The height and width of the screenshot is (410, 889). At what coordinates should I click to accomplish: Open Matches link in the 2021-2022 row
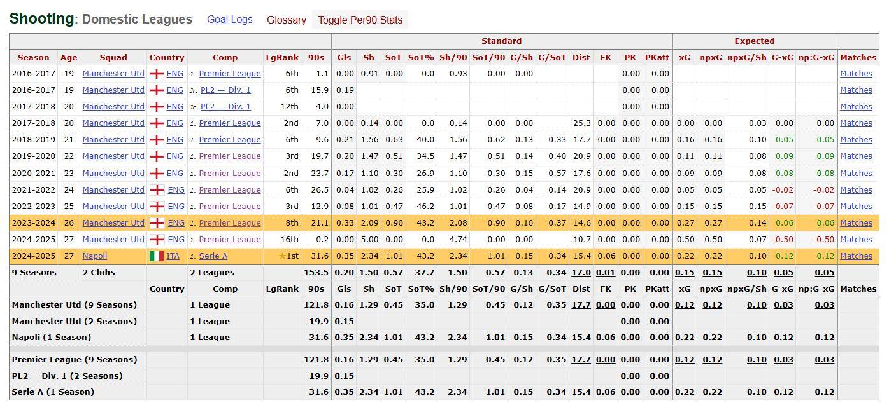(x=857, y=189)
